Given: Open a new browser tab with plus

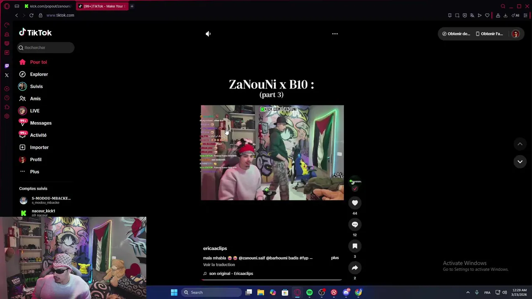Looking at the screenshot, I should click(x=132, y=6).
